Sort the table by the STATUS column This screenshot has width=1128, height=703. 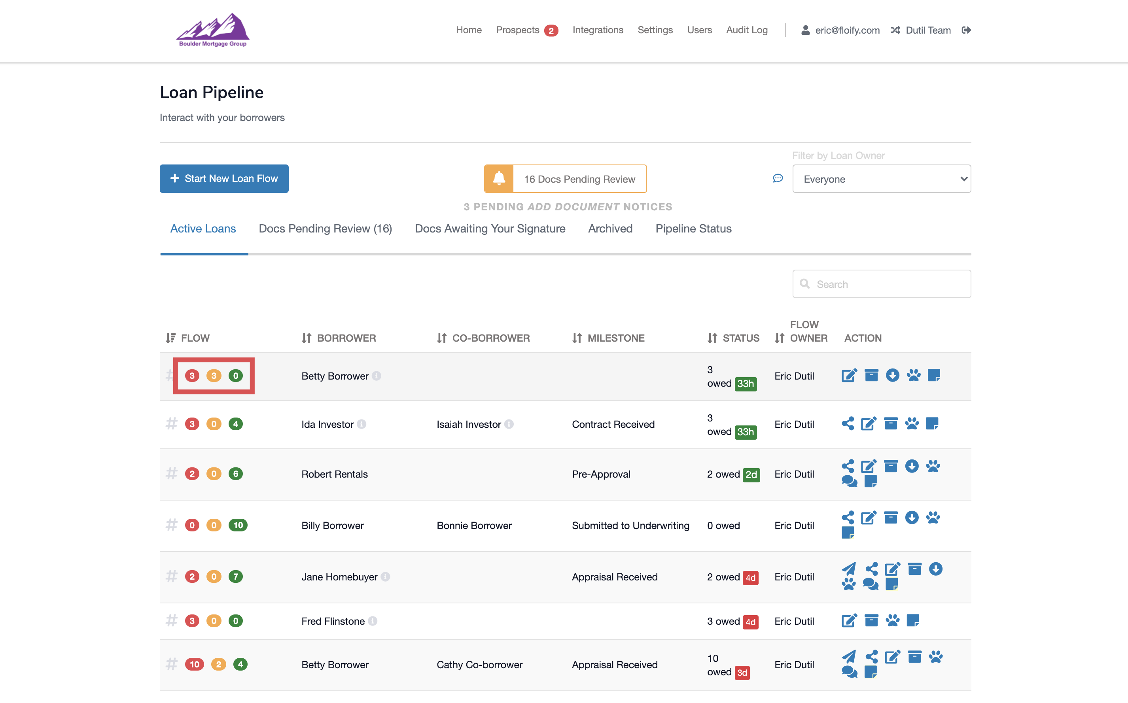pyautogui.click(x=733, y=338)
